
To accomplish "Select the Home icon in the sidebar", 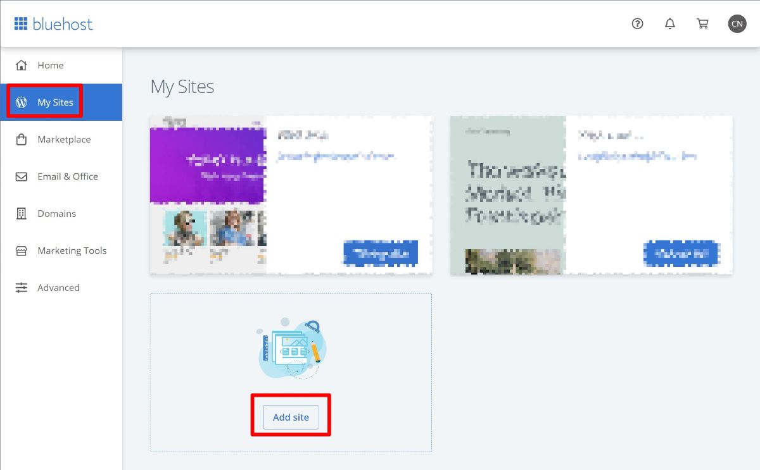I will (x=22, y=65).
